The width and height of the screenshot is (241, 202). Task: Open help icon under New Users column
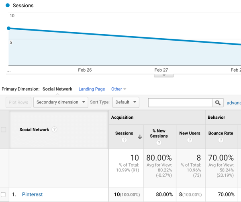tap(190, 140)
